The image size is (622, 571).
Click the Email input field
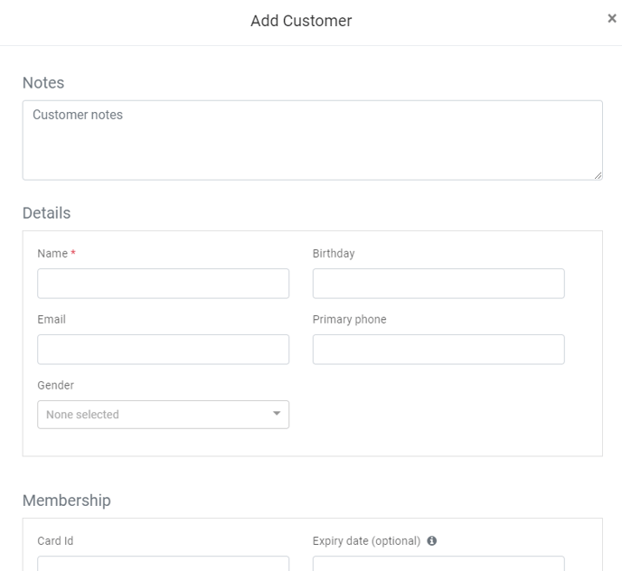(163, 350)
